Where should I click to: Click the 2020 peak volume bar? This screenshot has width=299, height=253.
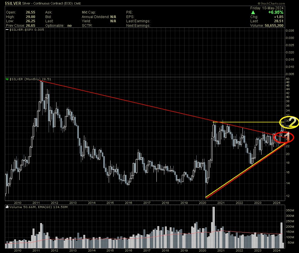point(214,227)
